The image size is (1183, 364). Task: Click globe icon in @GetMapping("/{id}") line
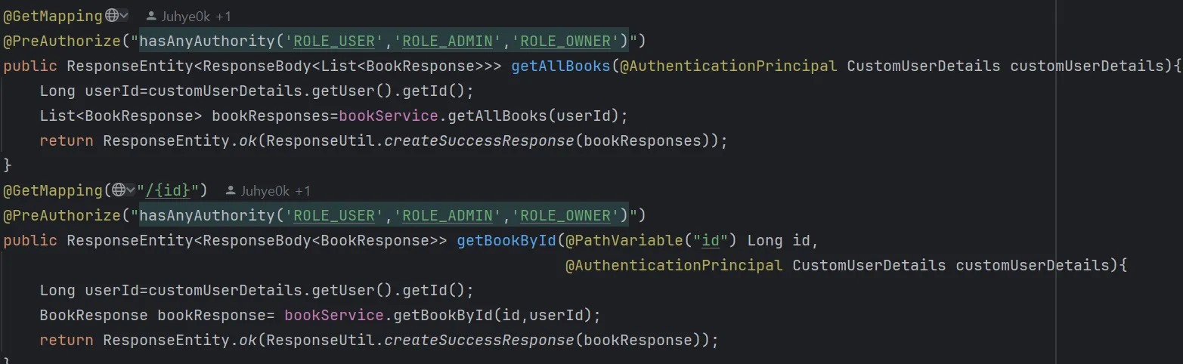[117, 190]
